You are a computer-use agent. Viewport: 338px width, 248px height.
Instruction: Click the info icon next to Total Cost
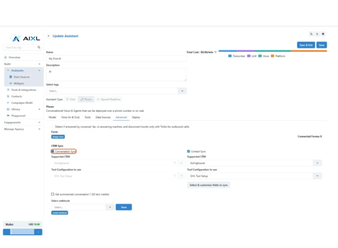tap(216, 52)
